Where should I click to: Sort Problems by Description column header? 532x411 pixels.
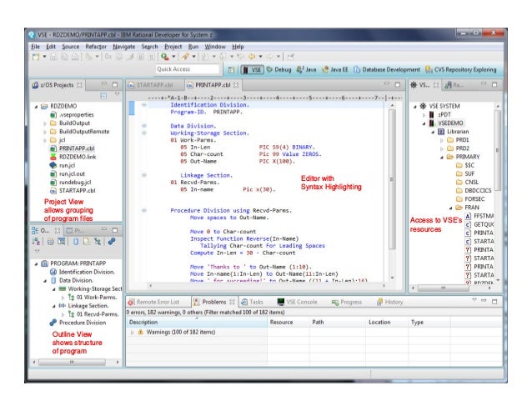(x=197, y=322)
